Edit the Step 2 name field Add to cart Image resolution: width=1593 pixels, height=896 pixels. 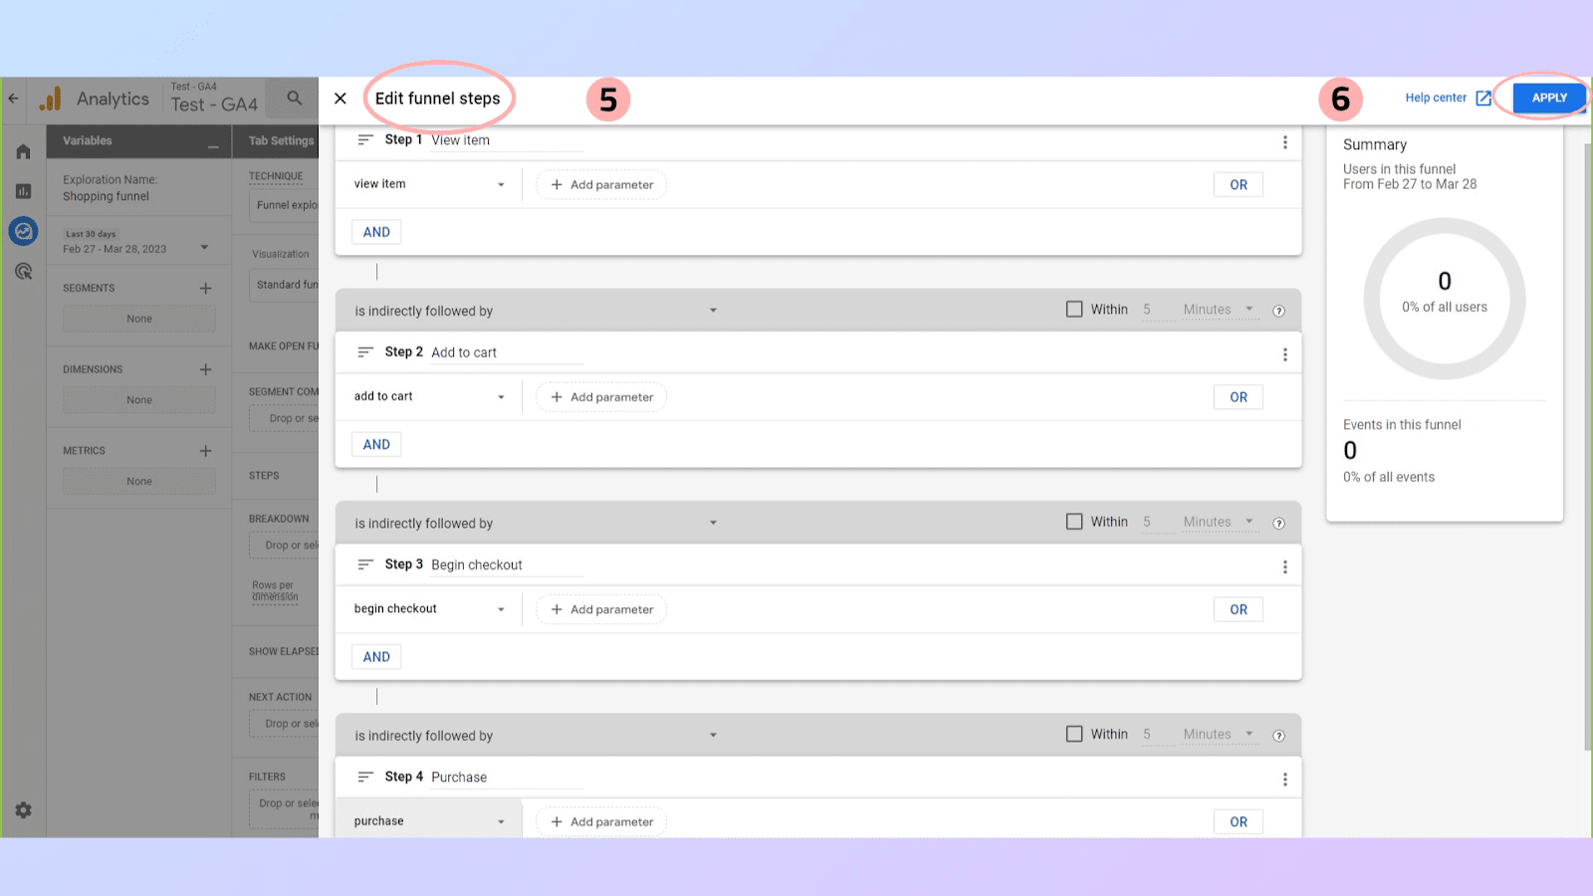tap(507, 352)
